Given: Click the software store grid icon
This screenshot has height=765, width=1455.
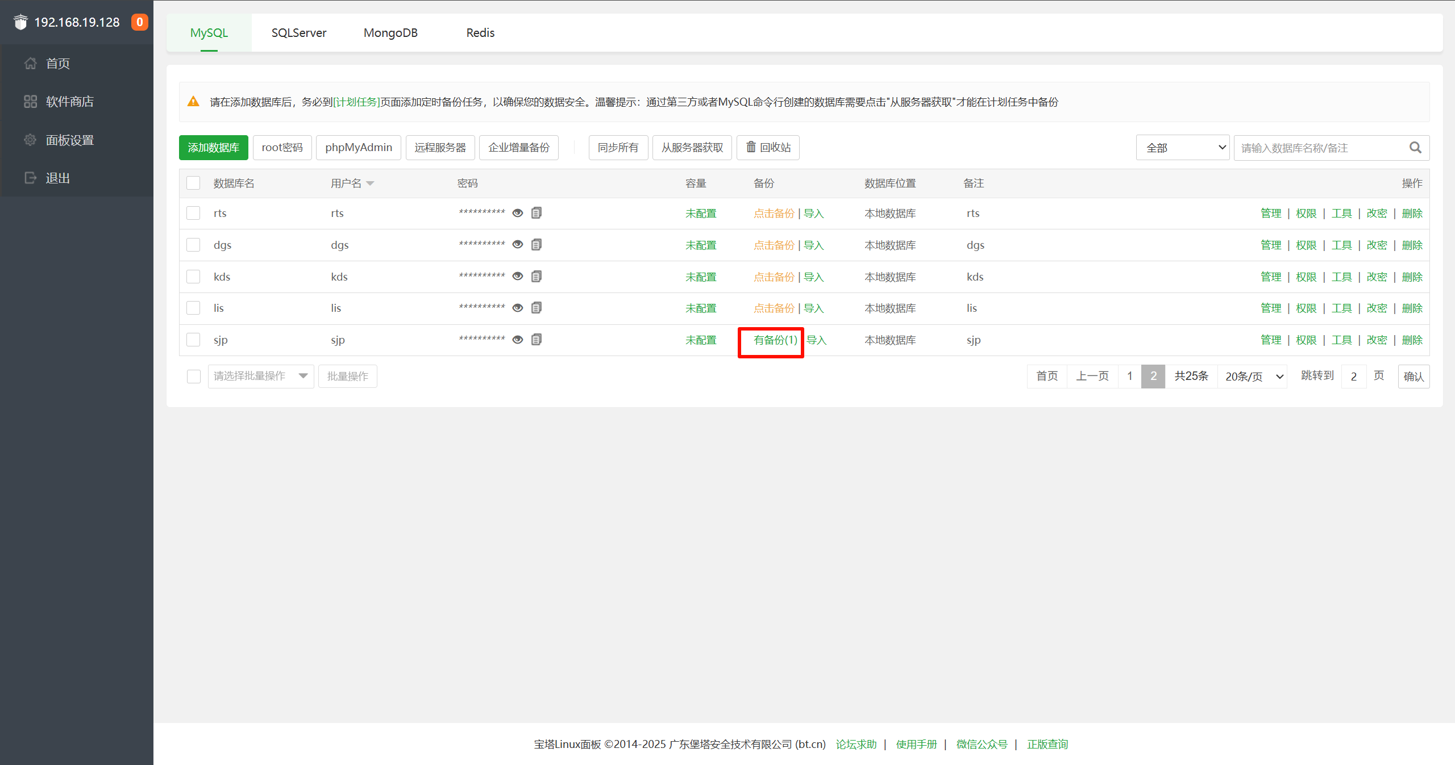Looking at the screenshot, I should click(x=31, y=102).
